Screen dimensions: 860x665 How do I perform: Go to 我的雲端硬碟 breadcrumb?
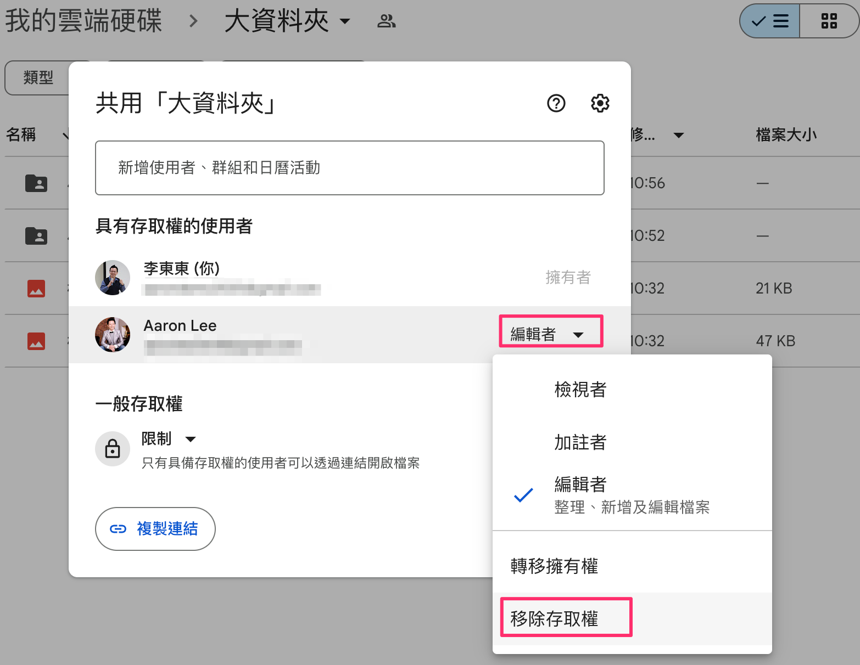pos(83,21)
